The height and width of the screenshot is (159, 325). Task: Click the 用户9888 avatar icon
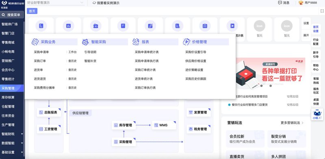[x=301, y=3]
